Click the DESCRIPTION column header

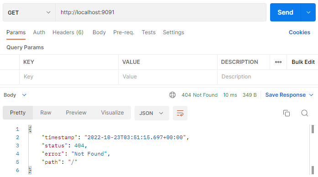(240, 62)
